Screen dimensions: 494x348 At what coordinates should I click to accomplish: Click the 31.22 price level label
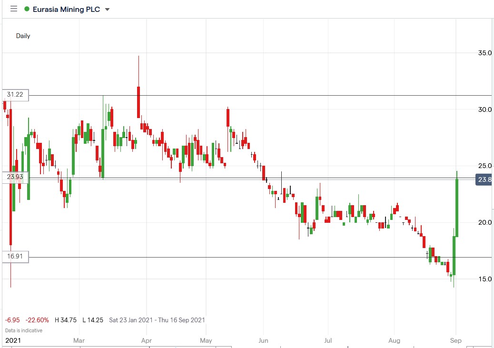pos(15,94)
